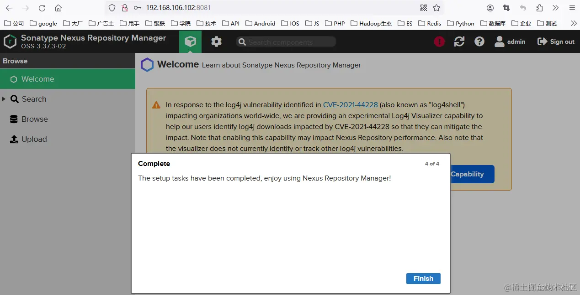Focus the Search components field

[x=286, y=42]
